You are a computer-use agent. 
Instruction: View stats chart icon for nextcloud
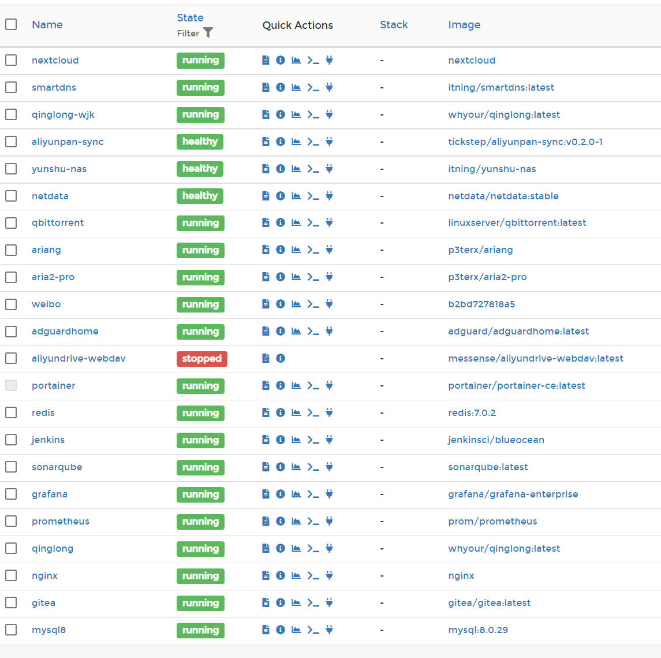click(x=296, y=60)
